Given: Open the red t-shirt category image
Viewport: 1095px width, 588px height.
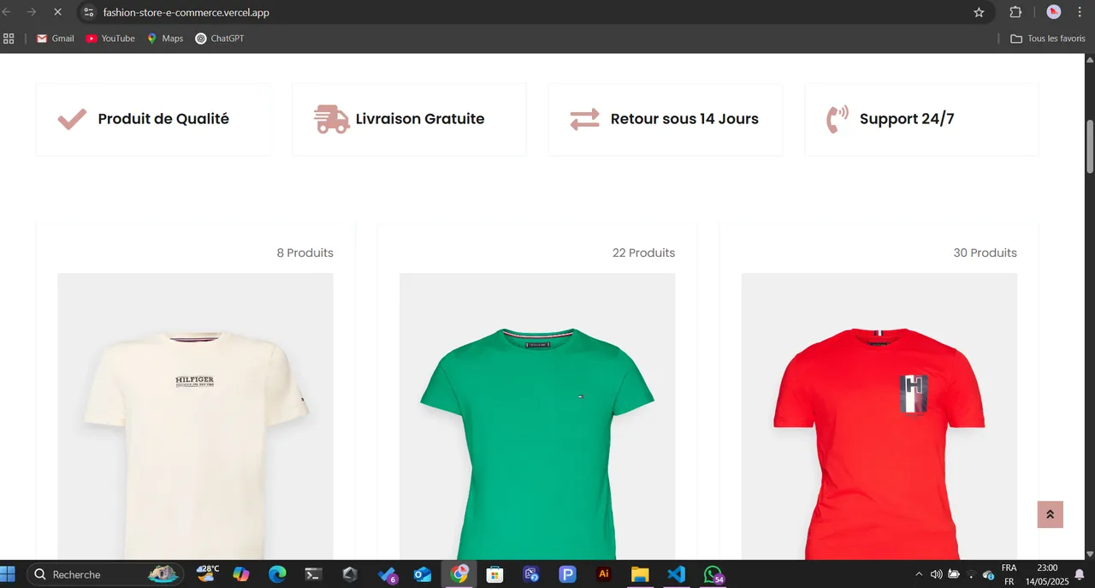Looking at the screenshot, I should click(879, 417).
